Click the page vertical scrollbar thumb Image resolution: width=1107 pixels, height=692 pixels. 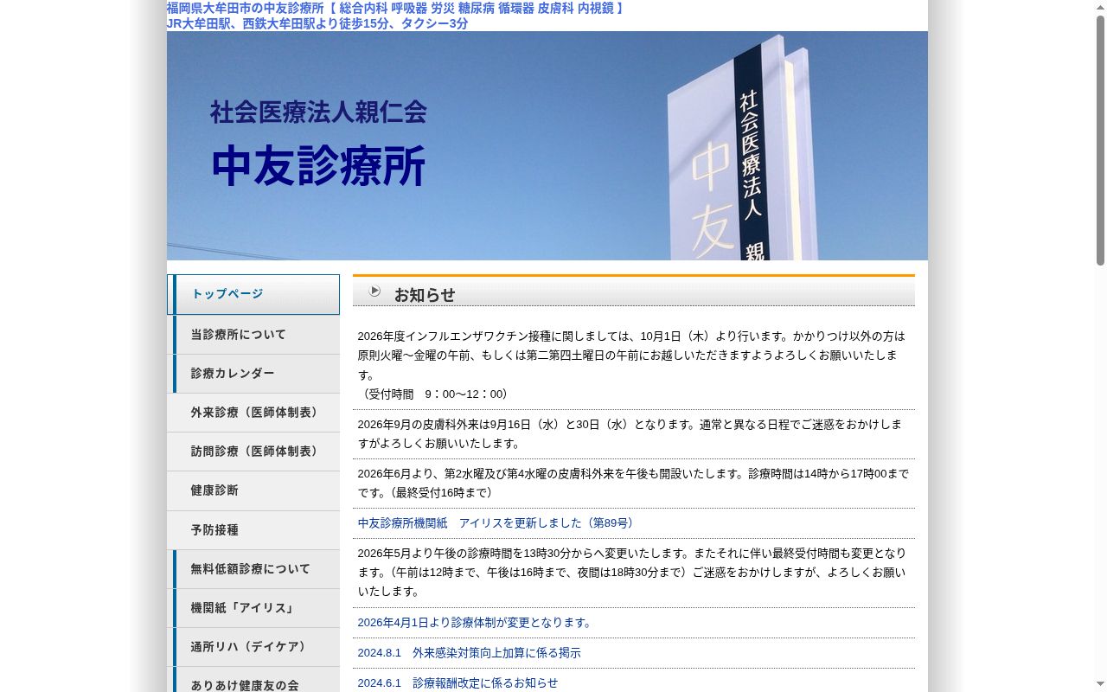coord(1101,140)
